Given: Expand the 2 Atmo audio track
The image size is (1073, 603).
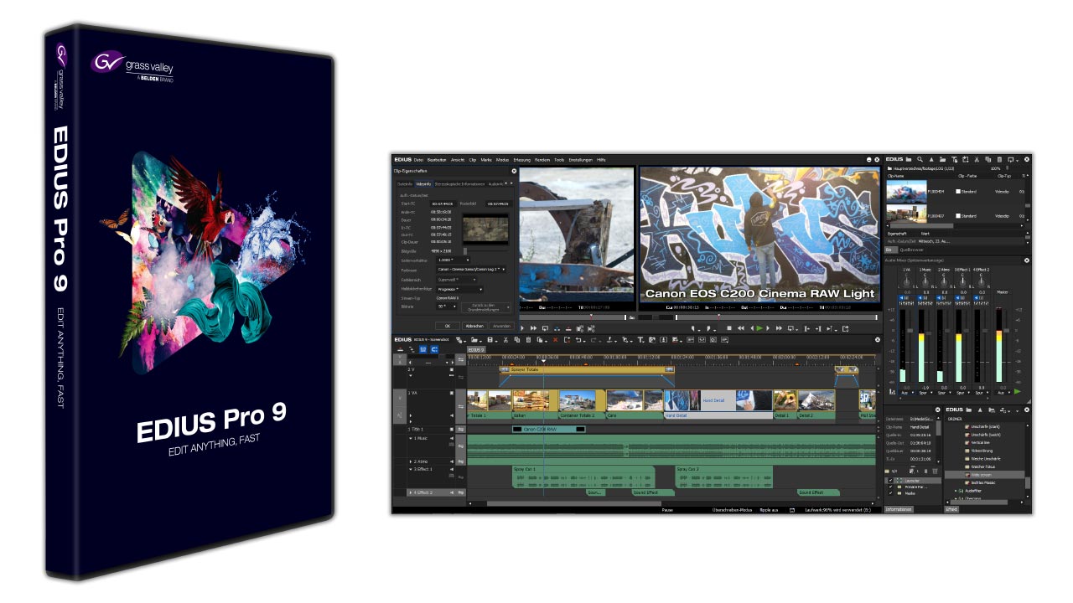Looking at the screenshot, I should coord(411,461).
